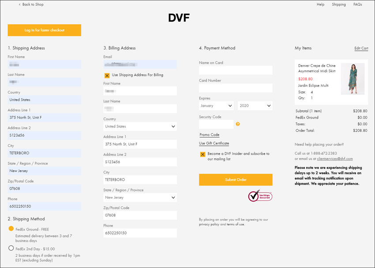Click the Name on Card field
Screen dimensions: 375x268
click(x=236, y=70)
